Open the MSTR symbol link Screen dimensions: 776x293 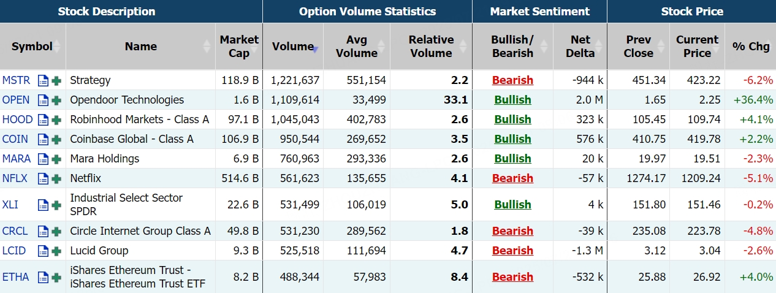coord(16,80)
